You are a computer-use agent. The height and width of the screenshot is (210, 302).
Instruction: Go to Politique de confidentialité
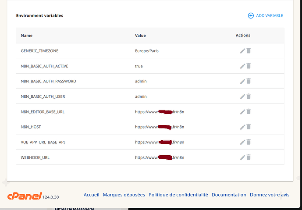tap(178, 195)
